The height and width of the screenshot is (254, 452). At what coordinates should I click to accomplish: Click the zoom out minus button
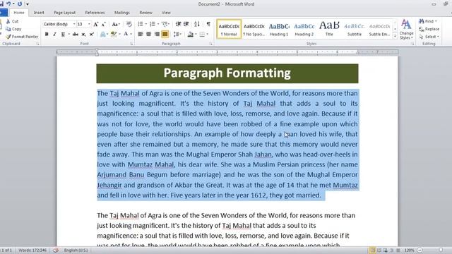(420, 250)
